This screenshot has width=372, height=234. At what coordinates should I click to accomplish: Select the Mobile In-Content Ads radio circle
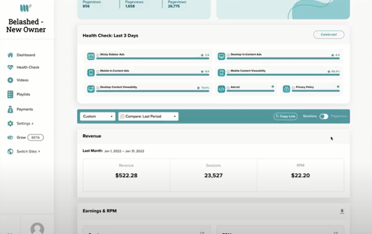point(98,71)
